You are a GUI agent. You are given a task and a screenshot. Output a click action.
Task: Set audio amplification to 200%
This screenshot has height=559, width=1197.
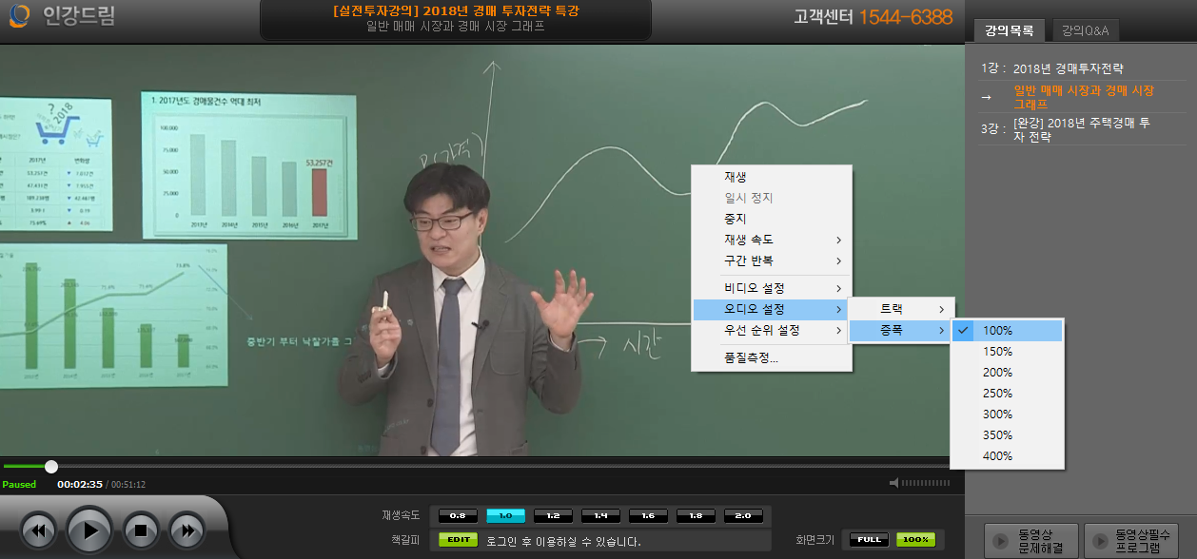1007,373
